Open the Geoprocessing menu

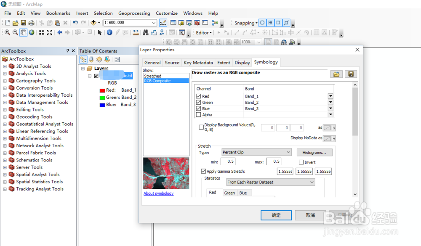(134, 13)
